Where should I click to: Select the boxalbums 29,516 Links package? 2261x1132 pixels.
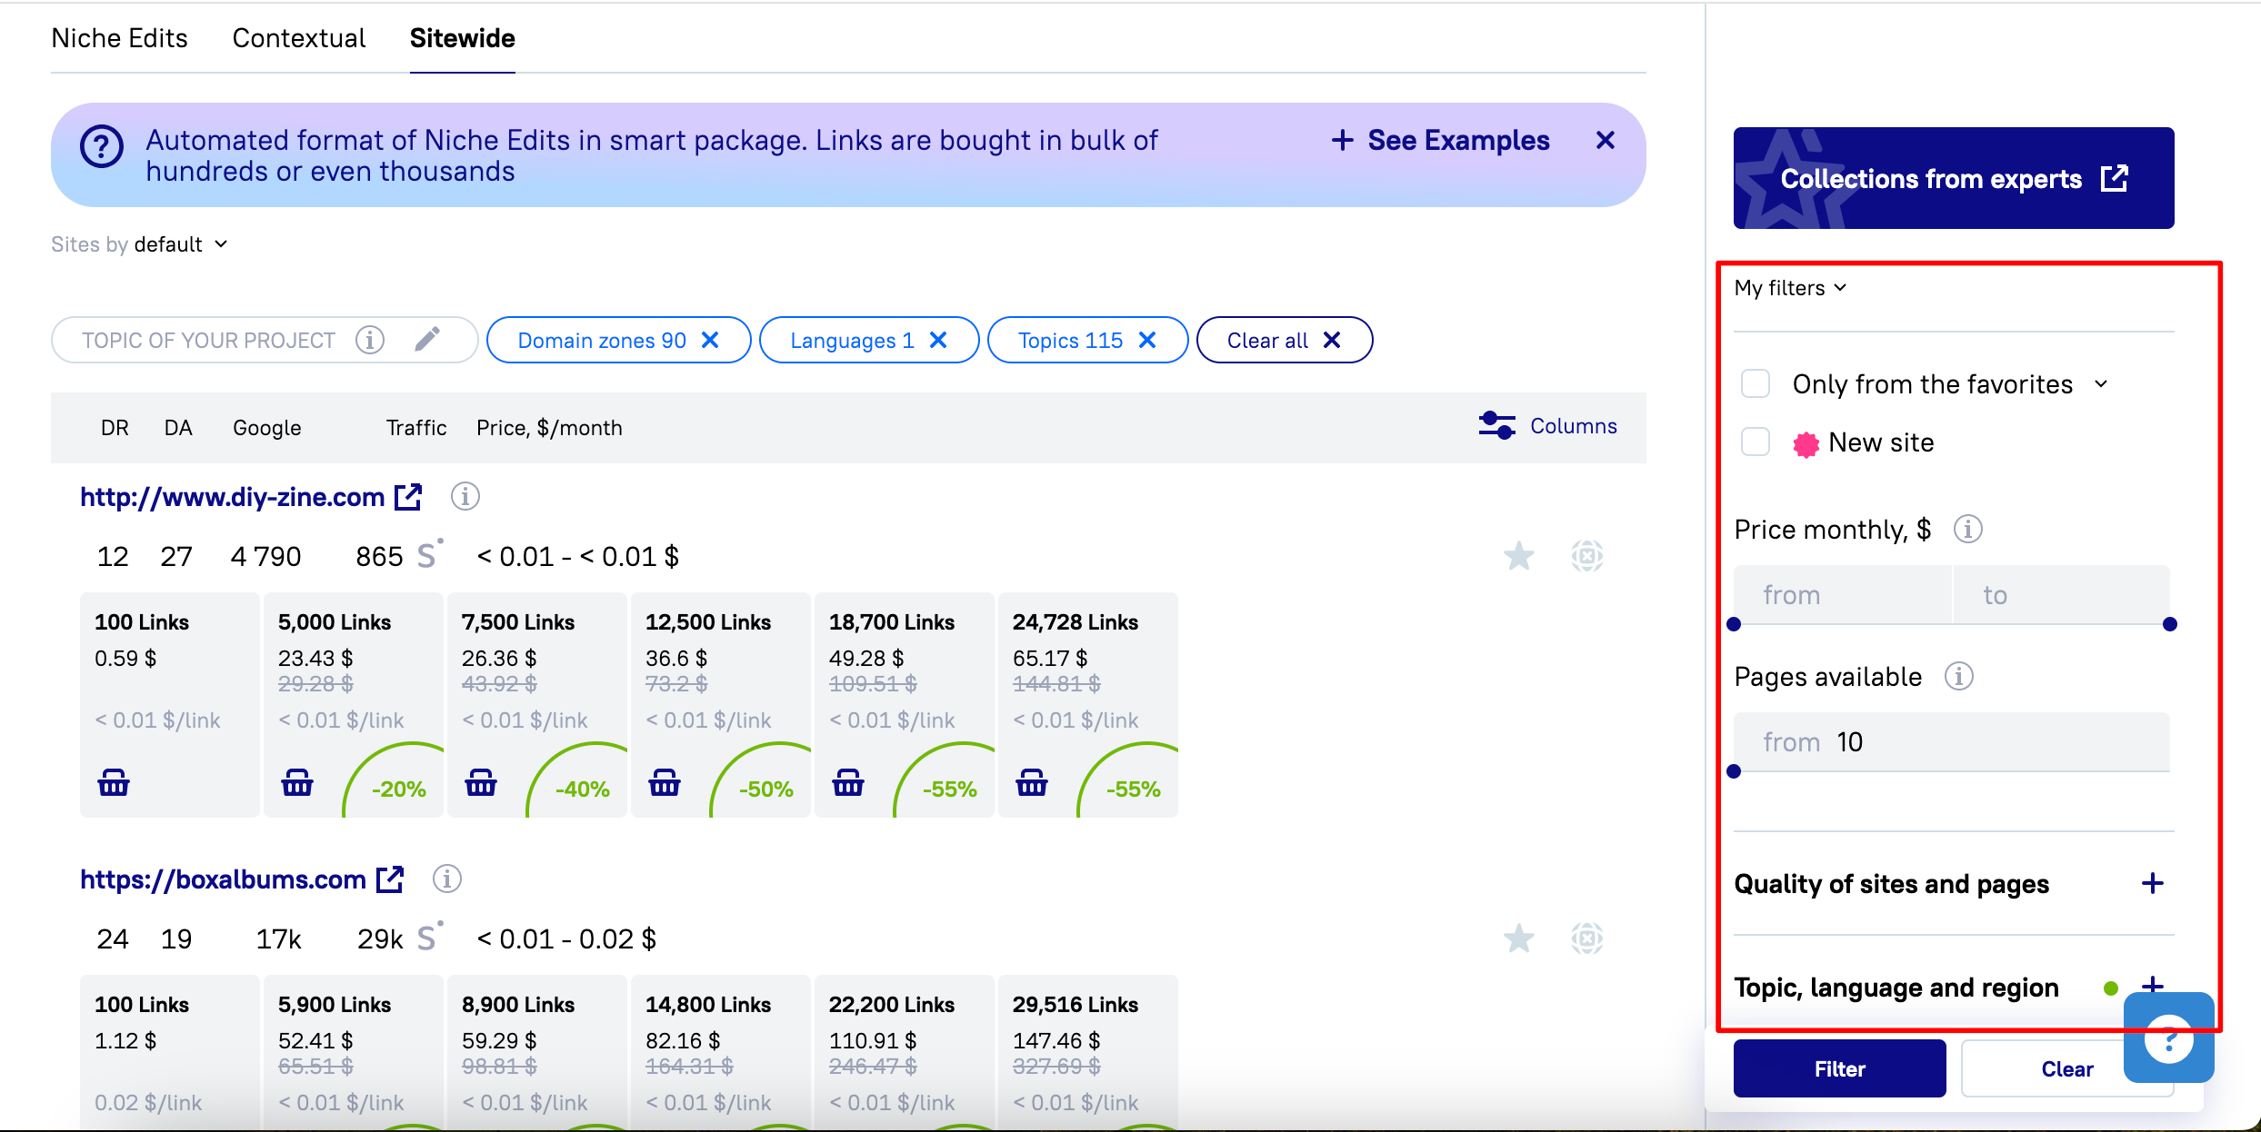coord(1088,1053)
